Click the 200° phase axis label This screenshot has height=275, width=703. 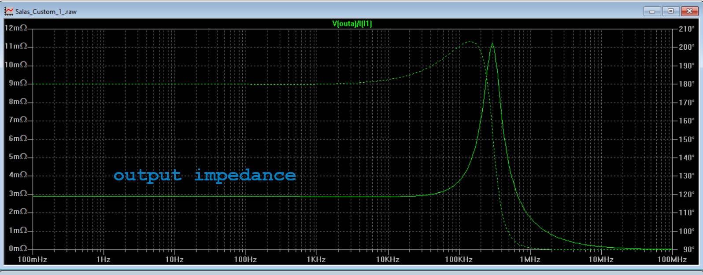pyautogui.click(x=687, y=47)
